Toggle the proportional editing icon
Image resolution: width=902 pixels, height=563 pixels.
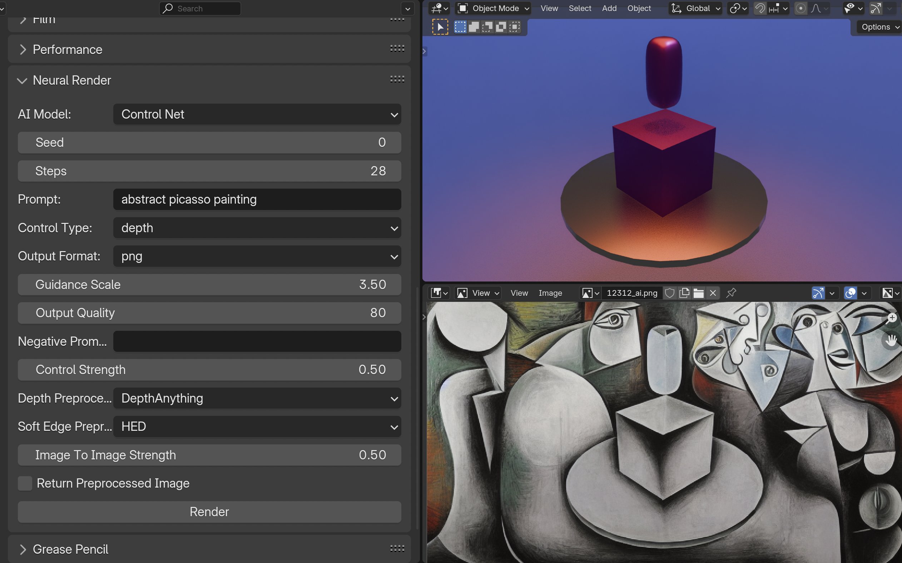coord(801,8)
